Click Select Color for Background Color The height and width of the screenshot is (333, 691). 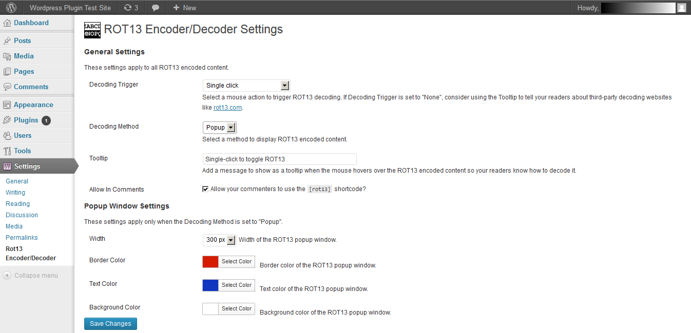pos(237,308)
